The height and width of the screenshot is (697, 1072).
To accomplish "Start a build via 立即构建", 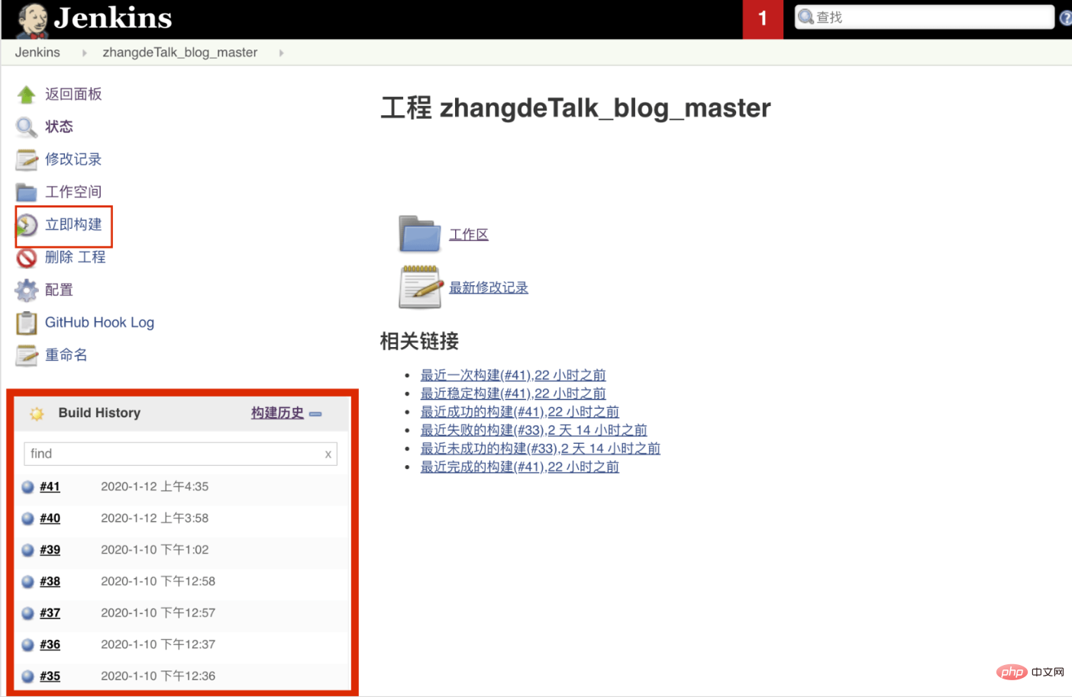I will [x=73, y=225].
